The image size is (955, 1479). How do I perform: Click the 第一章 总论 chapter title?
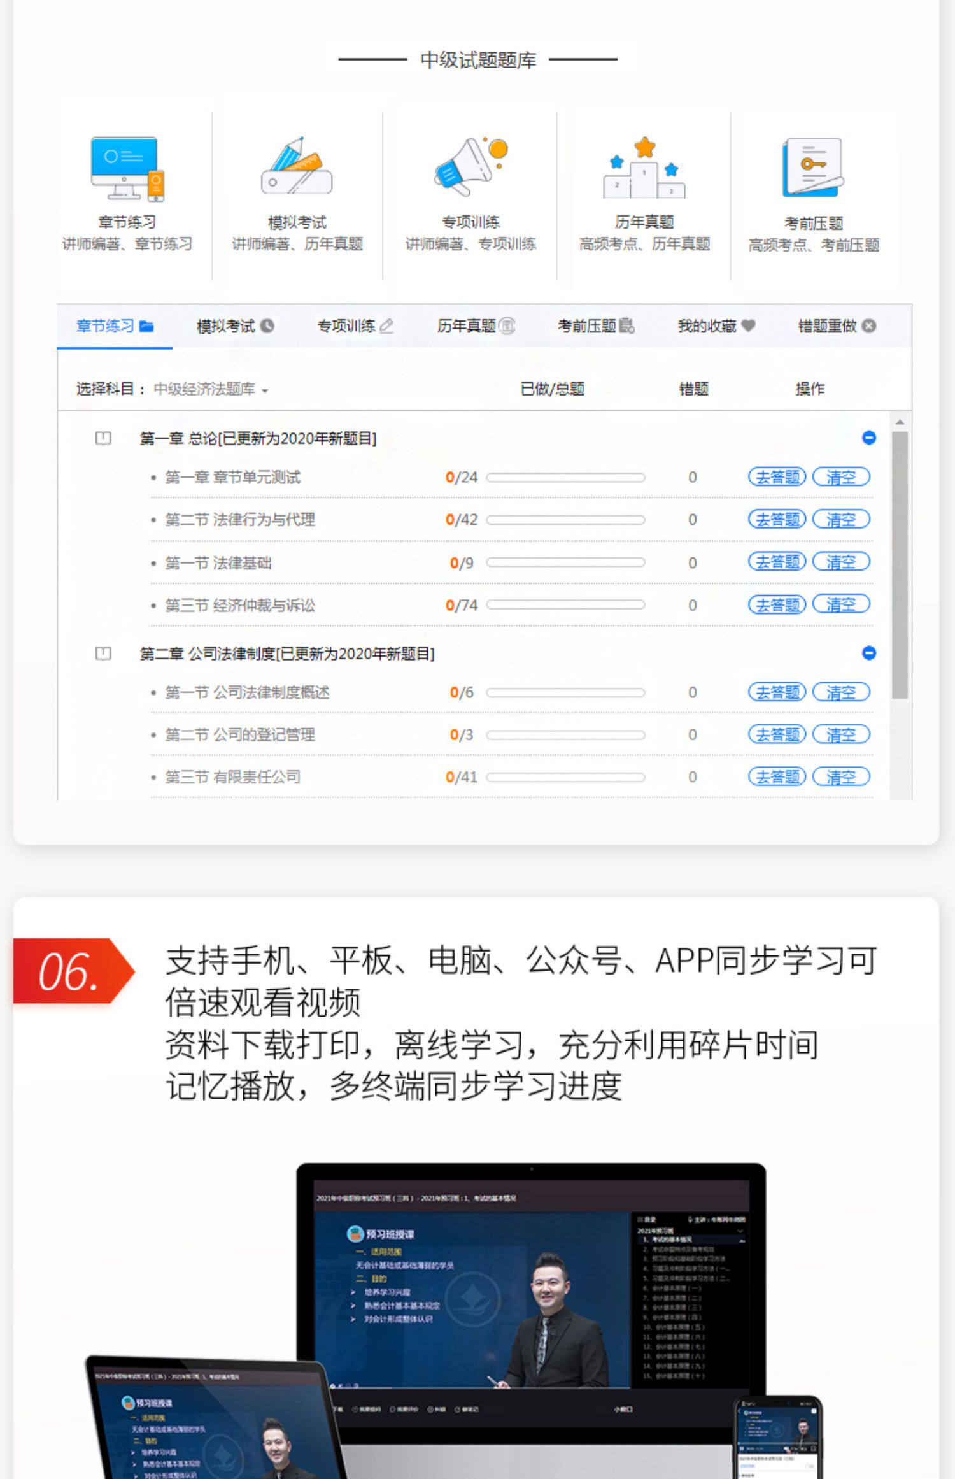click(258, 438)
